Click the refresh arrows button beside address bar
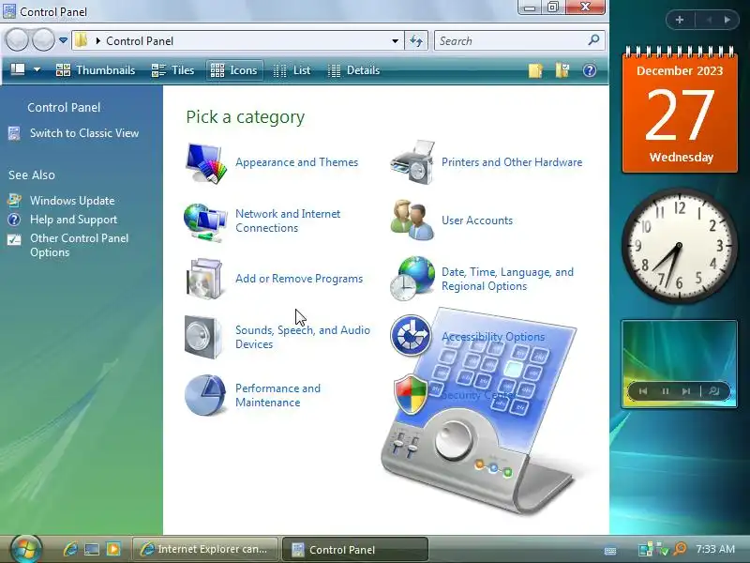 [x=416, y=41]
